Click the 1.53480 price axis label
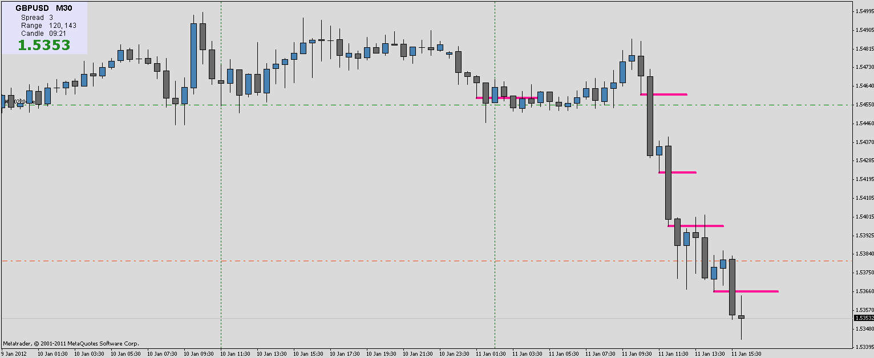874x358 pixels. tap(864, 329)
